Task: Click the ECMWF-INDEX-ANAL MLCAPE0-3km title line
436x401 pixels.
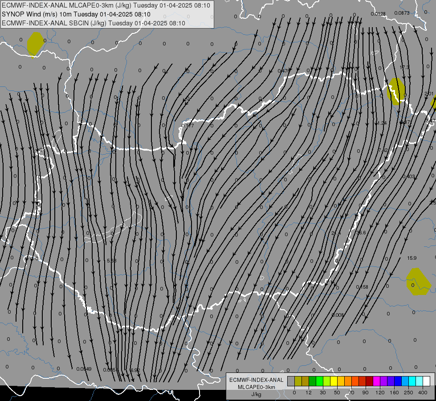Action: (106, 5)
